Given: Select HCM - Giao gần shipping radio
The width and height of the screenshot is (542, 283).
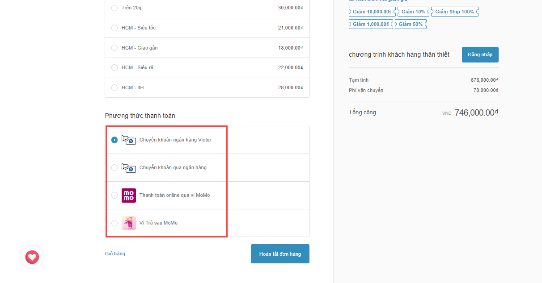Looking at the screenshot, I should click(114, 48).
